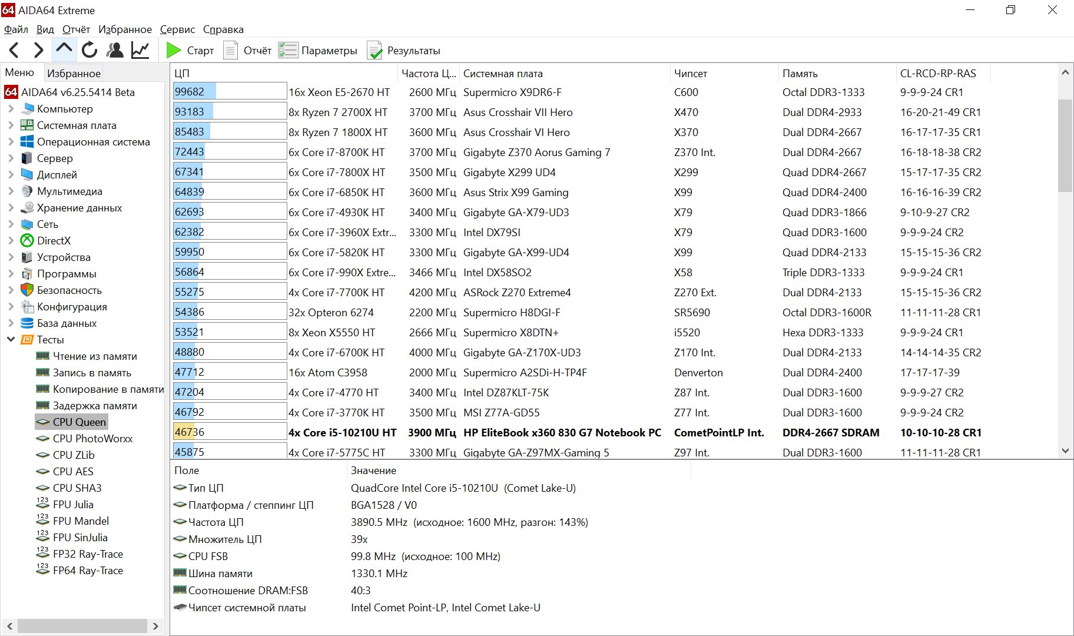
Task: Sort by the Чипсет column header
Action: point(724,74)
